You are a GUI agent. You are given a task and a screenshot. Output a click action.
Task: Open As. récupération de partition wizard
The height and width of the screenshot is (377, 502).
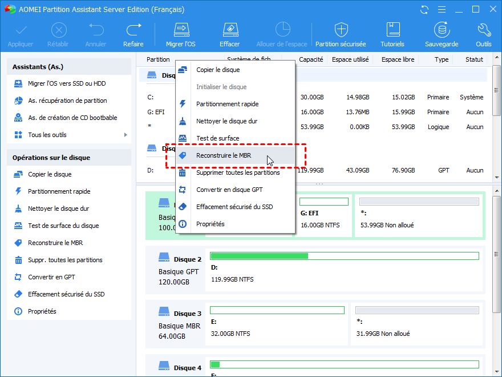click(67, 101)
